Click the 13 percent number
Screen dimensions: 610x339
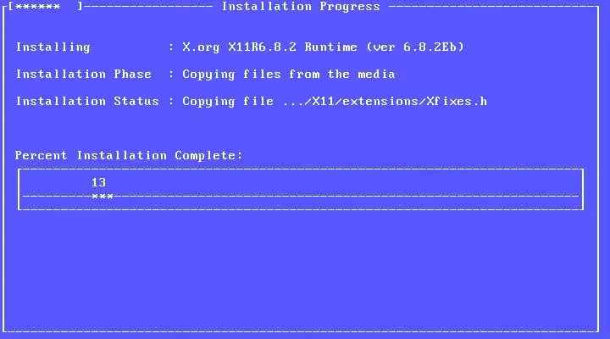pyautogui.click(x=98, y=182)
